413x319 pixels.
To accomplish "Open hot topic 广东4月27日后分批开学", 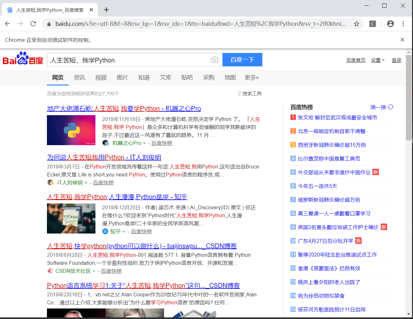I will pos(326,241).
